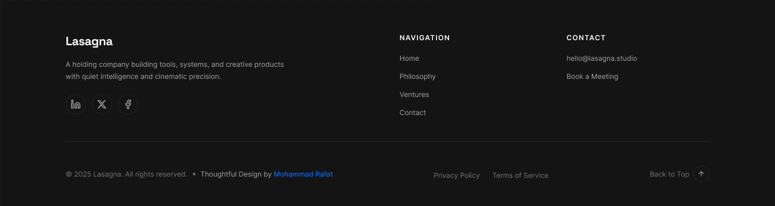This screenshot has width=775, height=206.
Task: Click the Lasagna footer logo
Action: [x=89, y=42]
